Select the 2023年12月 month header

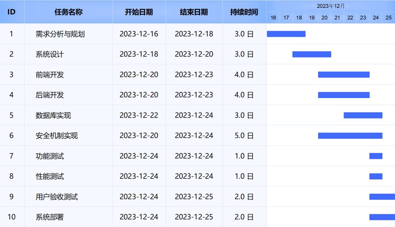[x=331, y=6]
